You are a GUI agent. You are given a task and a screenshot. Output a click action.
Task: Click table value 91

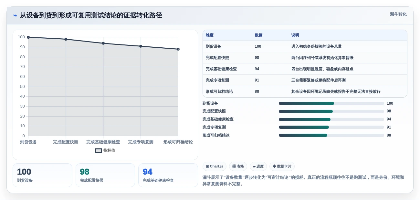click(257, 80)
